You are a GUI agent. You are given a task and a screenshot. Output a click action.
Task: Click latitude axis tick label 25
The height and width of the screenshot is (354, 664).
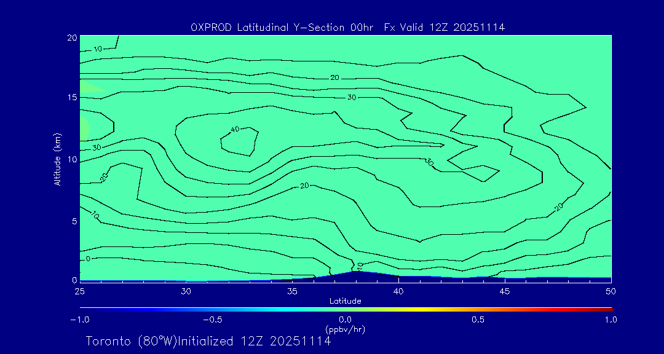pyautogui.click(x=79, y=291)
